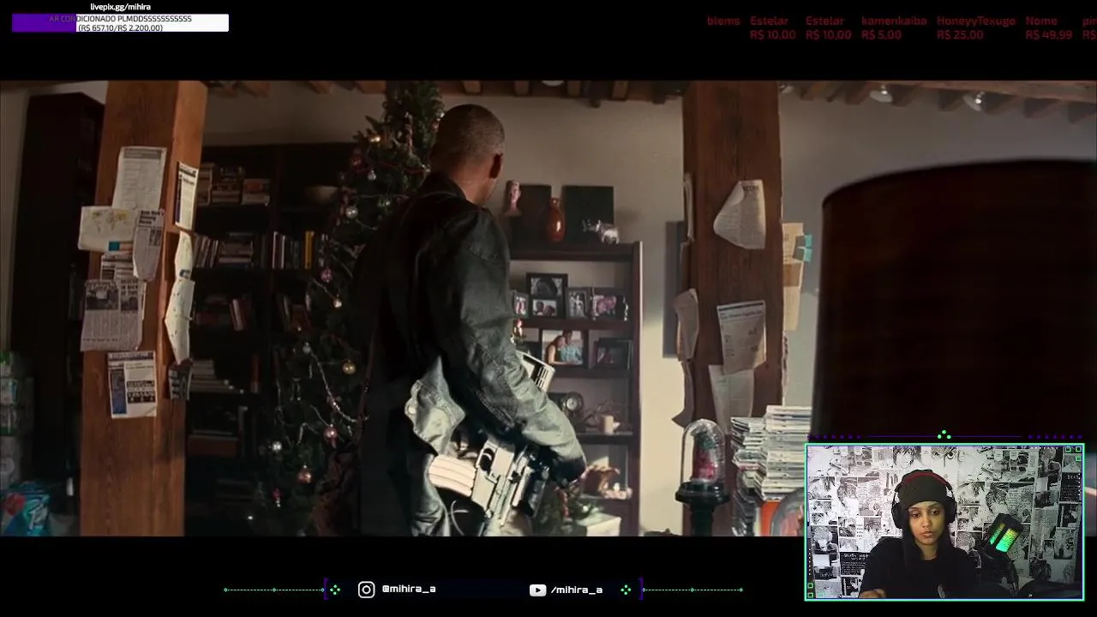Viewport: 1097px width, 617px height.
Task: Click the donation goal progress bar
Action: pos(120,23)
